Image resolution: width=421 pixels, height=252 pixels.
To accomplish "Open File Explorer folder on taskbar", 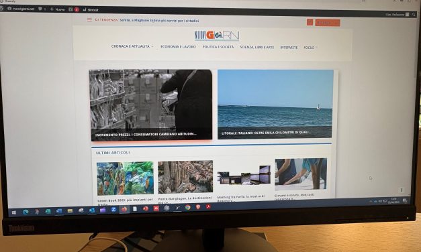I will (70, 210).
